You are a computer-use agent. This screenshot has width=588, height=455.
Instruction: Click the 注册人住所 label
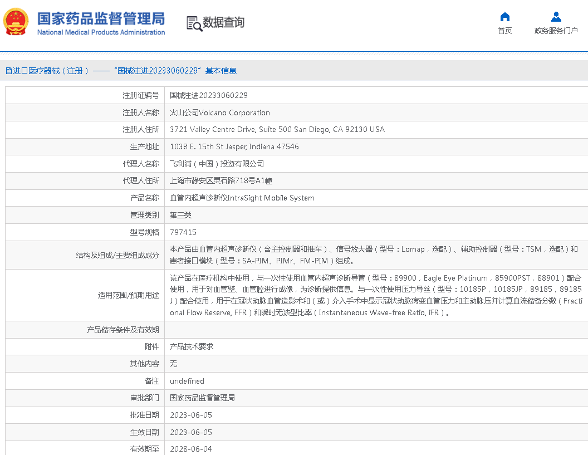(141, 129)
